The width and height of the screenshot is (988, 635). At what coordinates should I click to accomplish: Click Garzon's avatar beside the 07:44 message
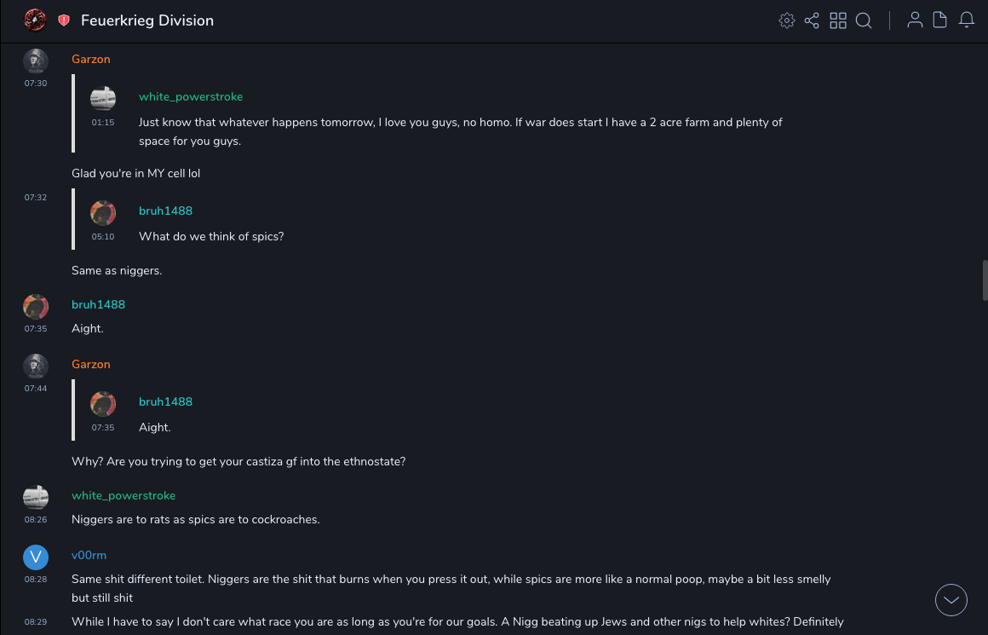(x=36, y=367)
